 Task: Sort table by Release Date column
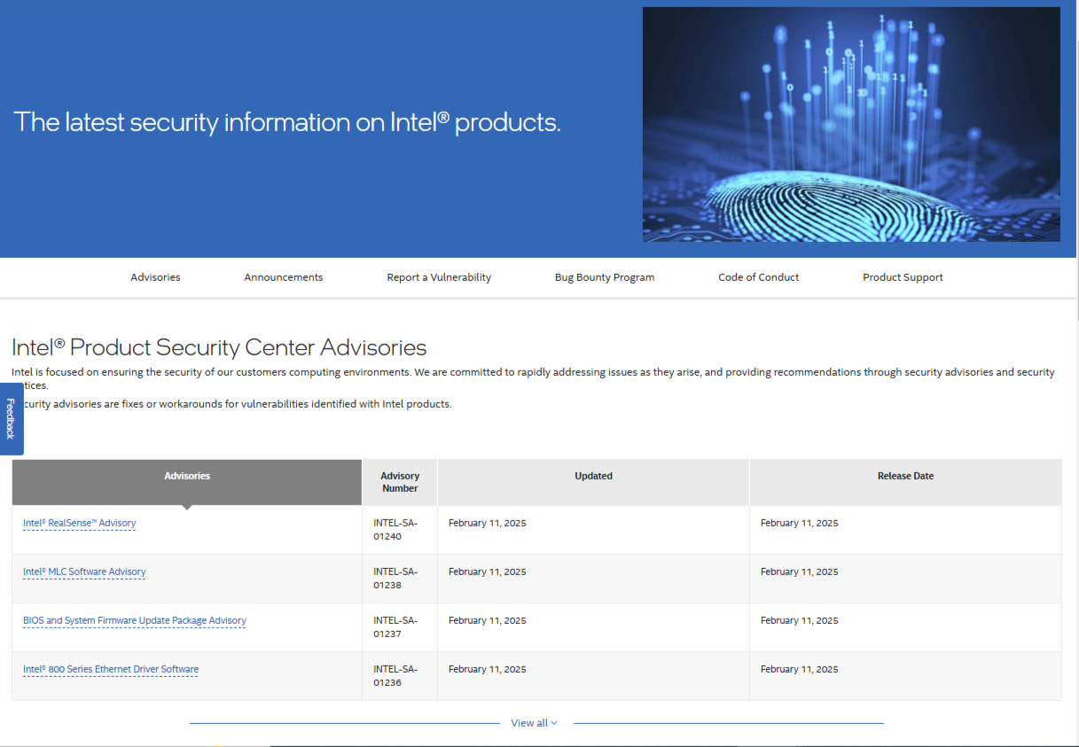point(905,477)
